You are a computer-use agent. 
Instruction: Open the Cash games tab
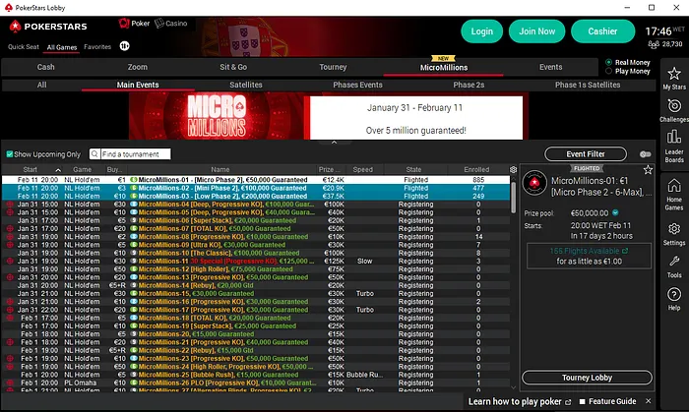click(45, 67)
